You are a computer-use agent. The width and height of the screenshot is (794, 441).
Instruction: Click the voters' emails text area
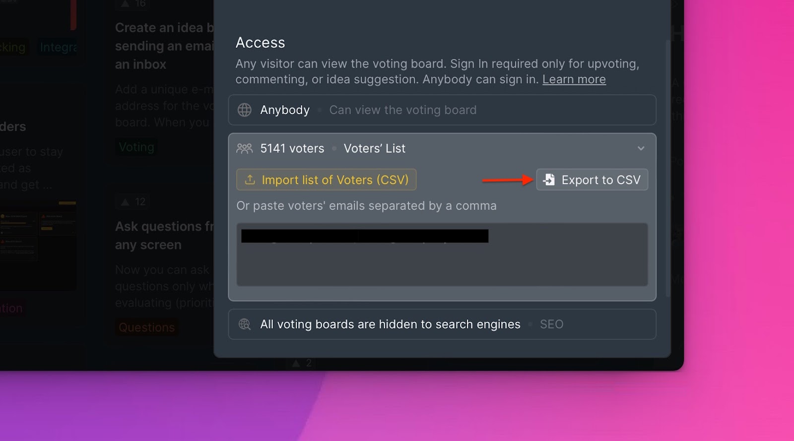[442, 263]
